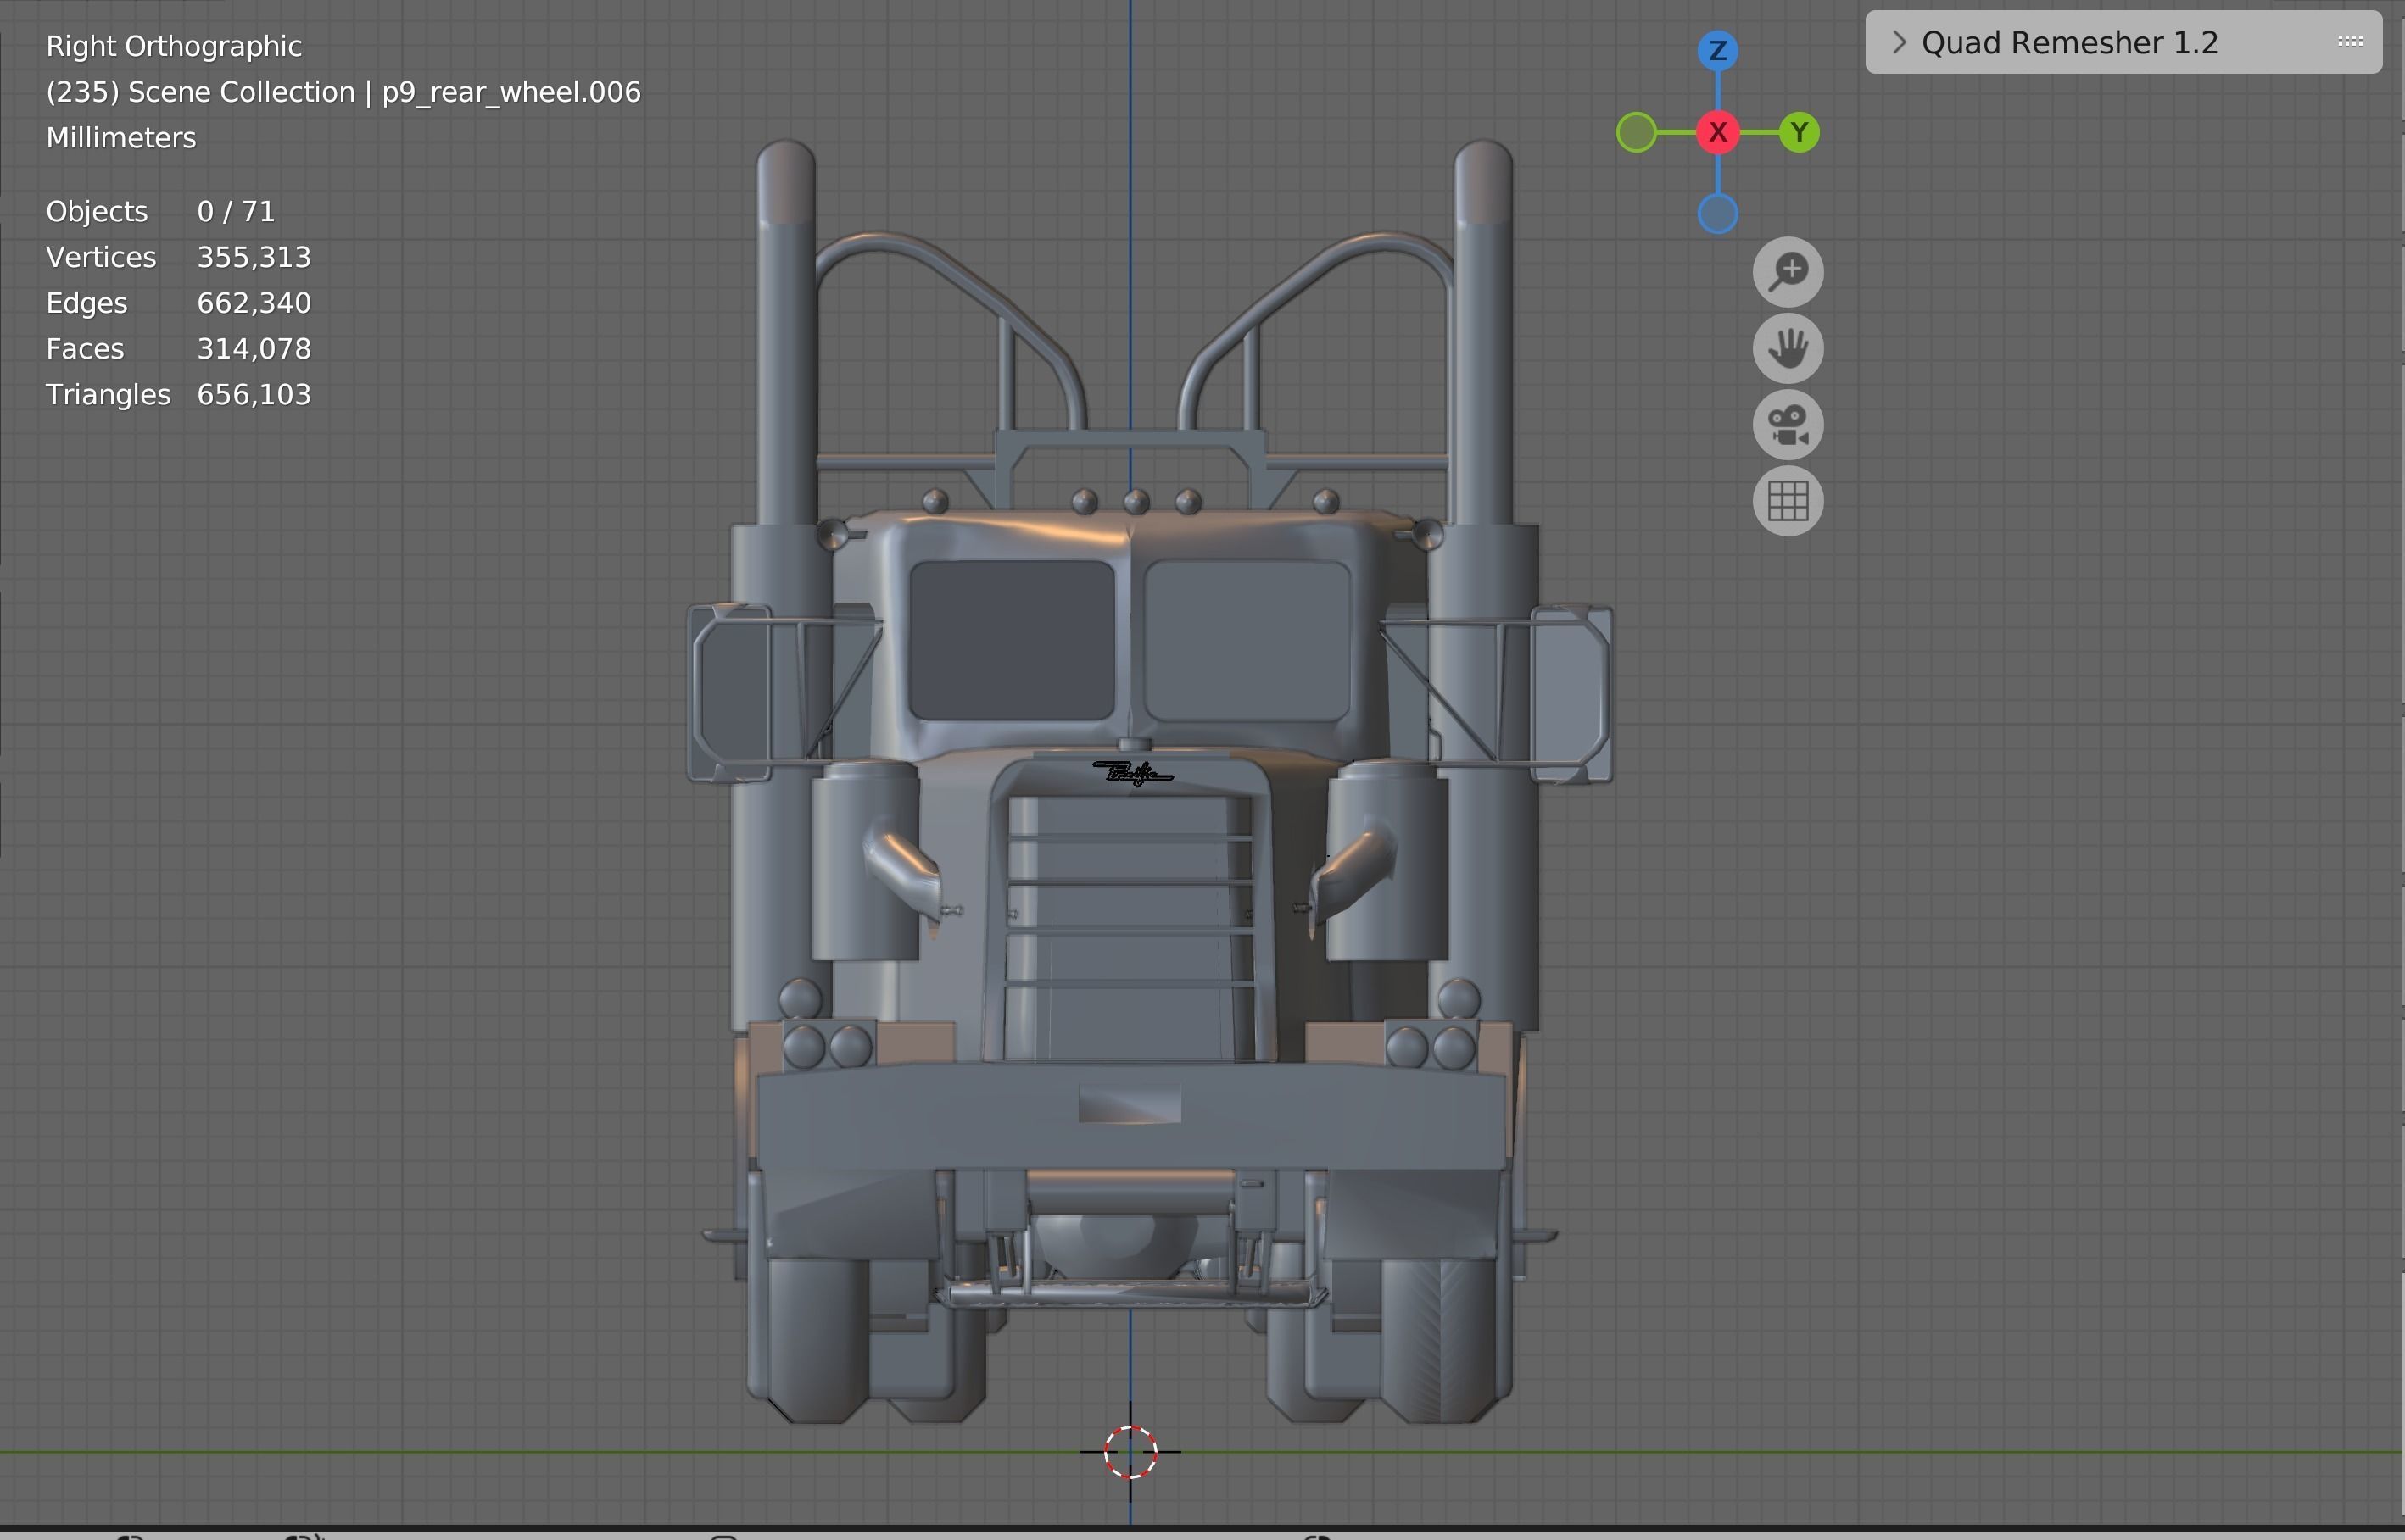This screenshot has width=2405, height=1540.
Task: Click the red X ball of the navigation gizmo
Action: pos(1718,132)
